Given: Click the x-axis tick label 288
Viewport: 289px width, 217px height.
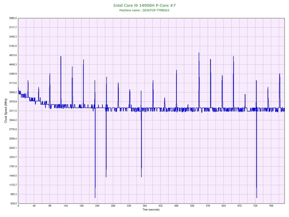Looking at the screenshot, I should (113, 206).
